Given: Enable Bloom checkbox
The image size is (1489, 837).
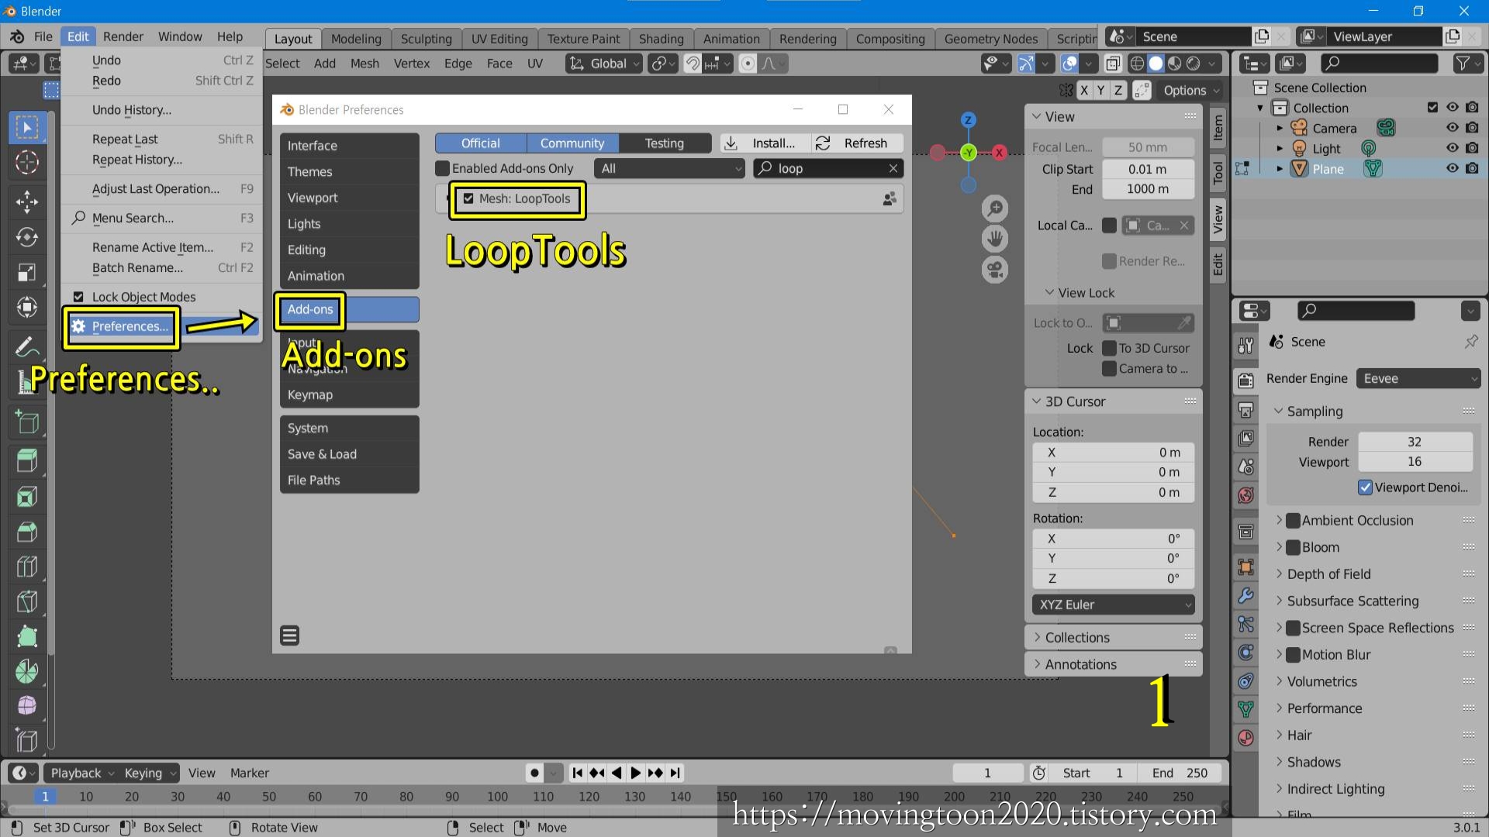Looking at the screenshot, I should pos(1293,547).
